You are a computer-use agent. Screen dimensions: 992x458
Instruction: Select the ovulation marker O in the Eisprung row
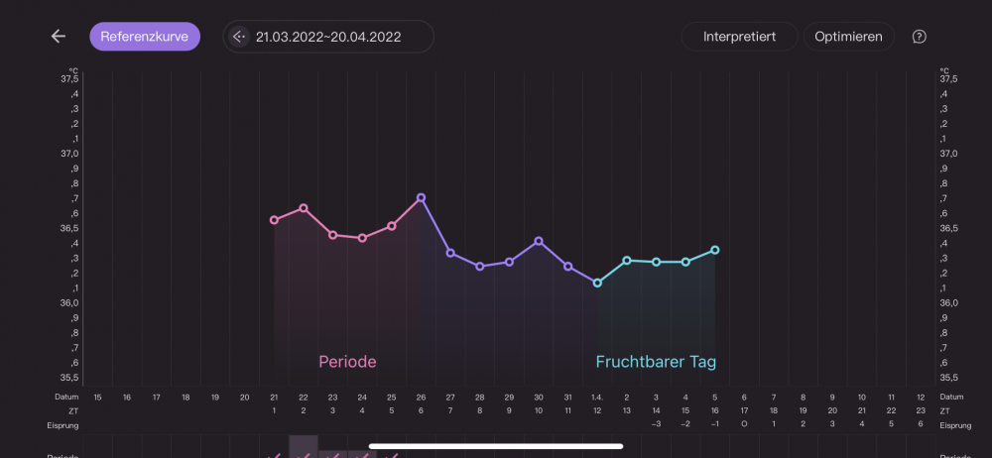point(744,424)
